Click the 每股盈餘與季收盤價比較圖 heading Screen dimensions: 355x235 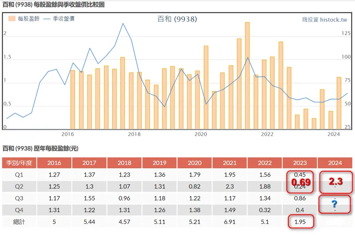69,4
